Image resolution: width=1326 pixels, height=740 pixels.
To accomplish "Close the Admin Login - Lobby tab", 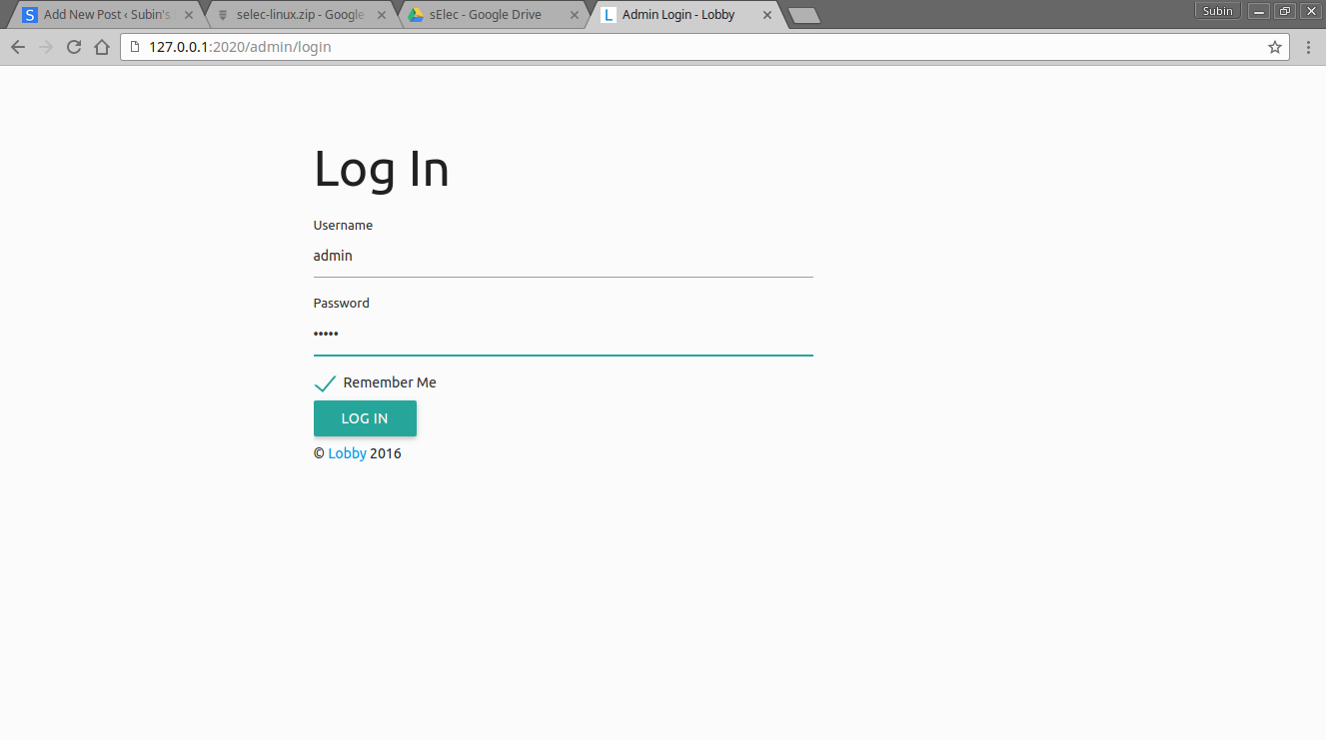I will tap(766, 15).
